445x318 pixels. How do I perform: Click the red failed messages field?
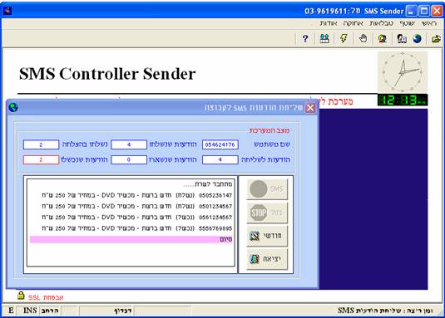(41, 159)
